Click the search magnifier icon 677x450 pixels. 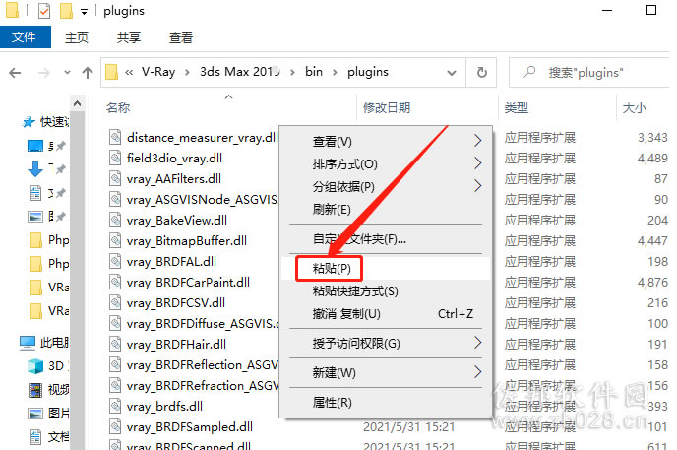[x=529, y=72]
